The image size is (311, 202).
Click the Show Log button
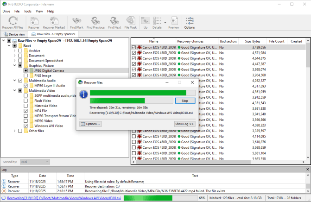pos(184,124)
